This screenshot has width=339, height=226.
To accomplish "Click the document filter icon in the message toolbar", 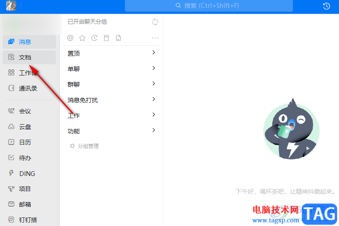I will tap(118, 38).
